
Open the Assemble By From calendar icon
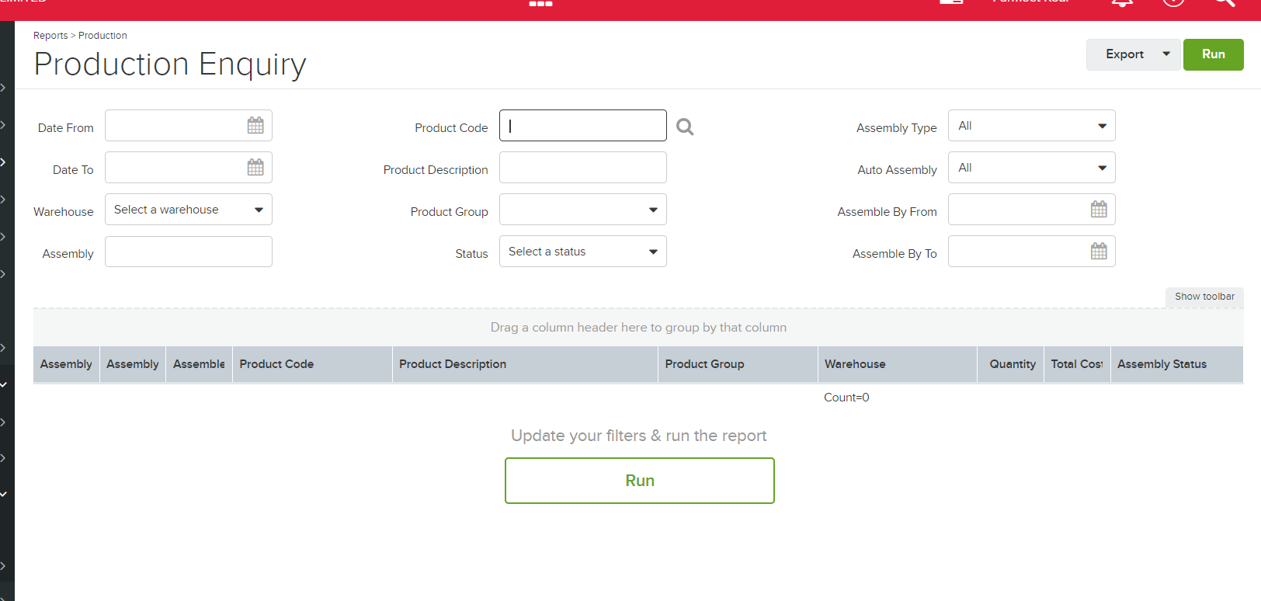coord(1099,209)
